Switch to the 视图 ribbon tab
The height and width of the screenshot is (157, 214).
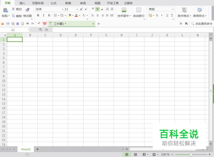click(97, 3)
